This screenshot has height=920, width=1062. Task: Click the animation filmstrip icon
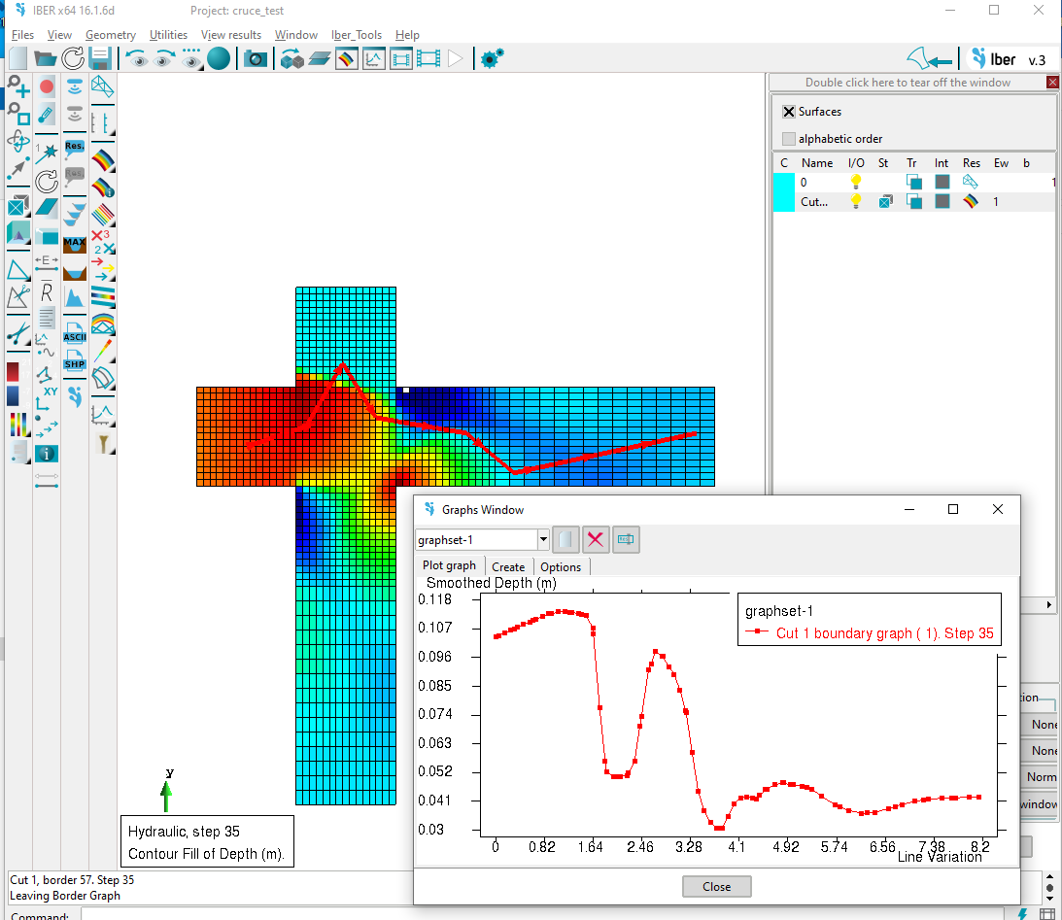[x=428, y=59]
